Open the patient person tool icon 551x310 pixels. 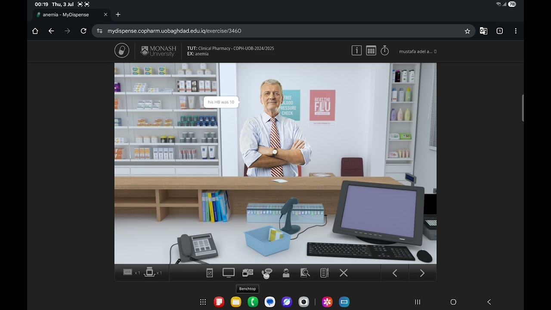pyautogui.click(x=286, y=273)
